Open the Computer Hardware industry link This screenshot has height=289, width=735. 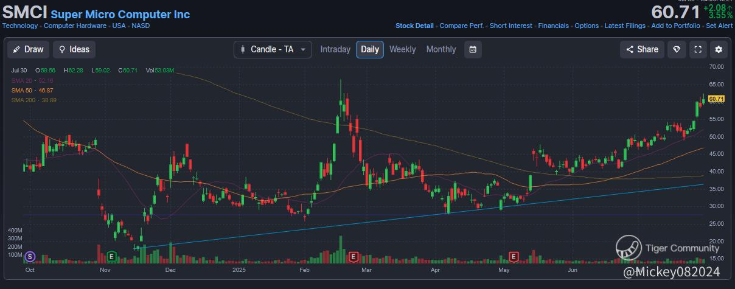click(74, 26)
